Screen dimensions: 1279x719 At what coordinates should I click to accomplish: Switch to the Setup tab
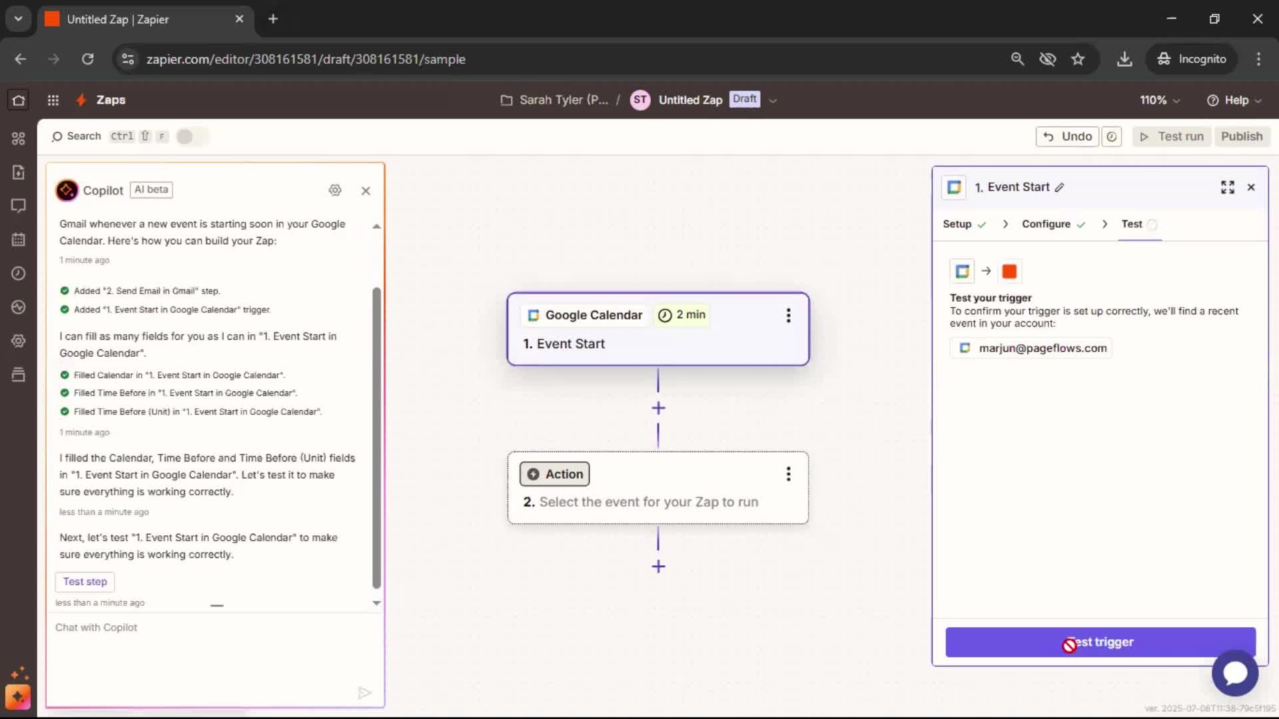[x=964, y=224]
